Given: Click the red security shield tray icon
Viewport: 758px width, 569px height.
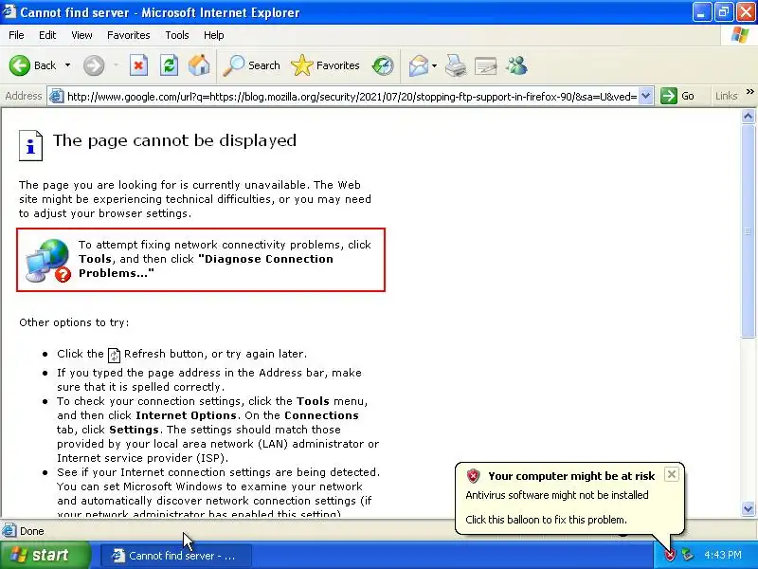Looking at the screenshot, I should [x=669, y=555].
